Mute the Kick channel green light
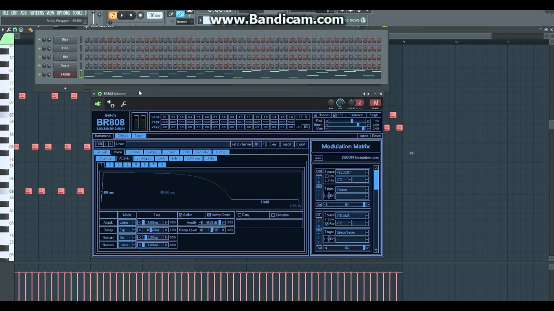554x311 pixels. (x=39, y=40)
